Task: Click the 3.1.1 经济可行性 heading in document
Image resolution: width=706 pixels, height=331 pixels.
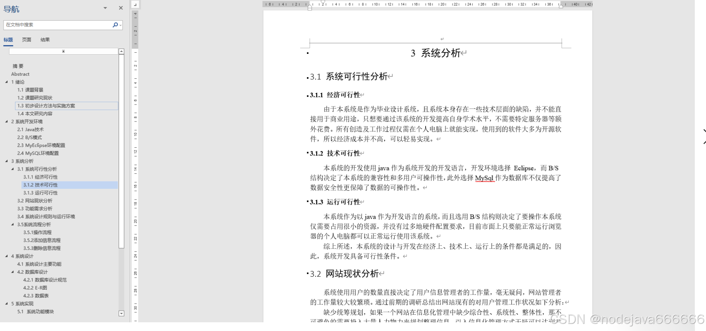Action: point(335,95)
